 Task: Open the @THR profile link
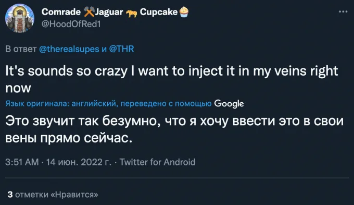(x=121, y=49)
